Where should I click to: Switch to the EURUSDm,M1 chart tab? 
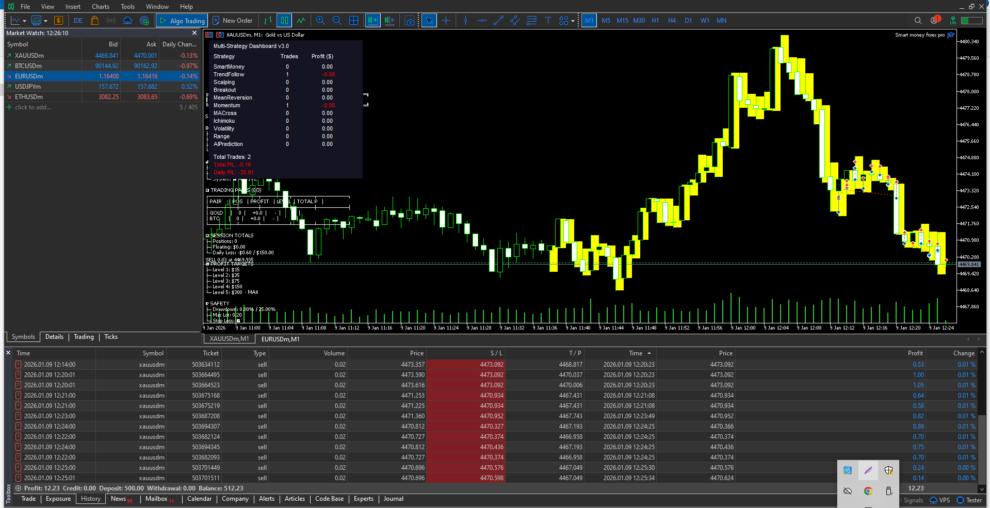[x=280, y=339]
